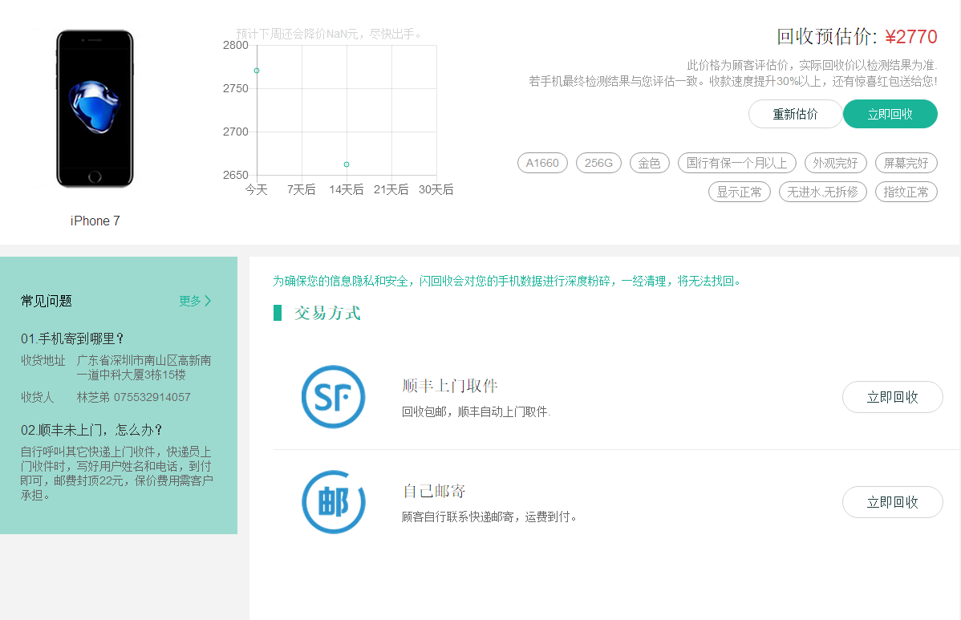Open more FAQs via 更多 link

pyautogui.click(x=190, y=301)
